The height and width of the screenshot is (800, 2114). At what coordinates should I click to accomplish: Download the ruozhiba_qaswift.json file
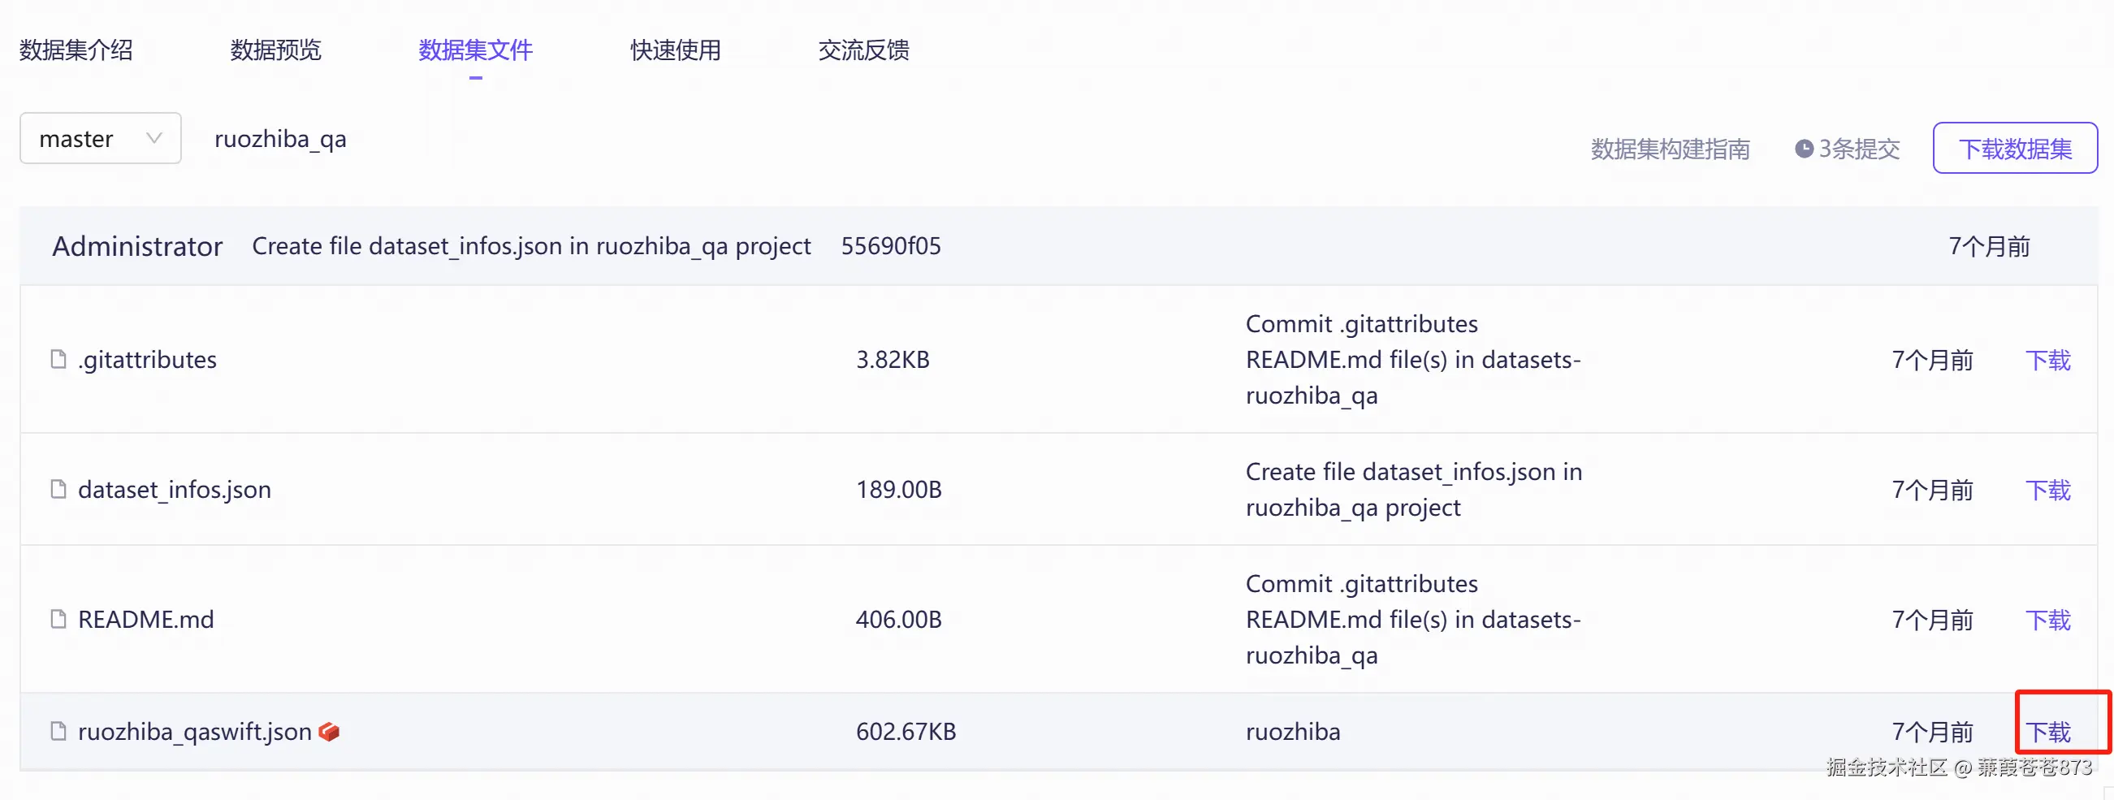tap(2047, 732)
